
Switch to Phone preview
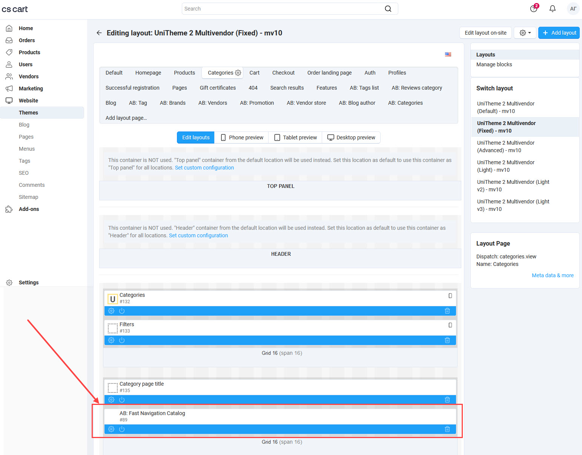[242, 137]
